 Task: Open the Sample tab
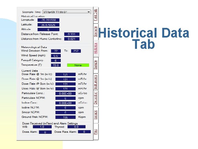[x=96, y=65]
